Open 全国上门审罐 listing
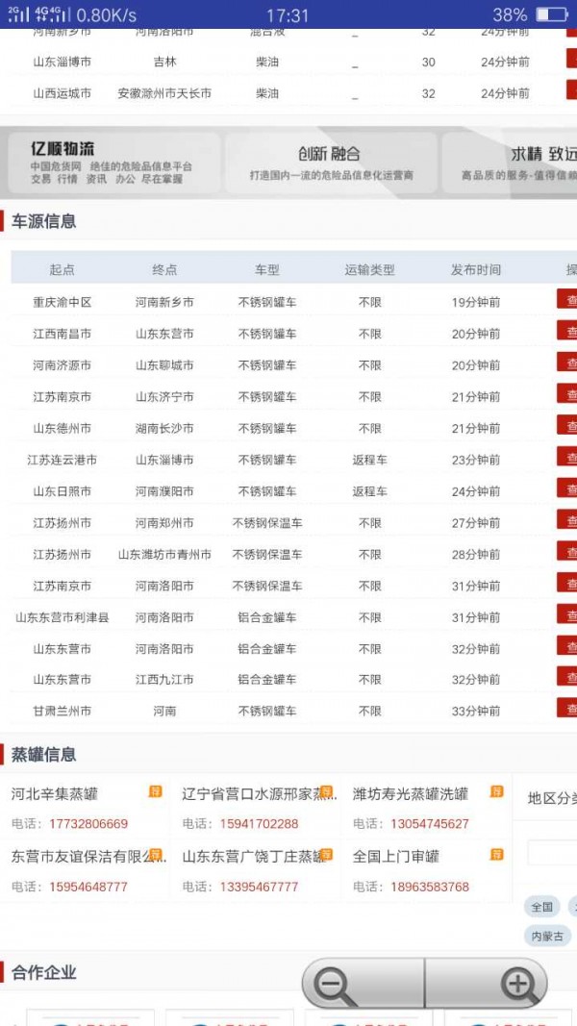The height and width of the screenshot is (1026, 577). [x=396, y=857]
